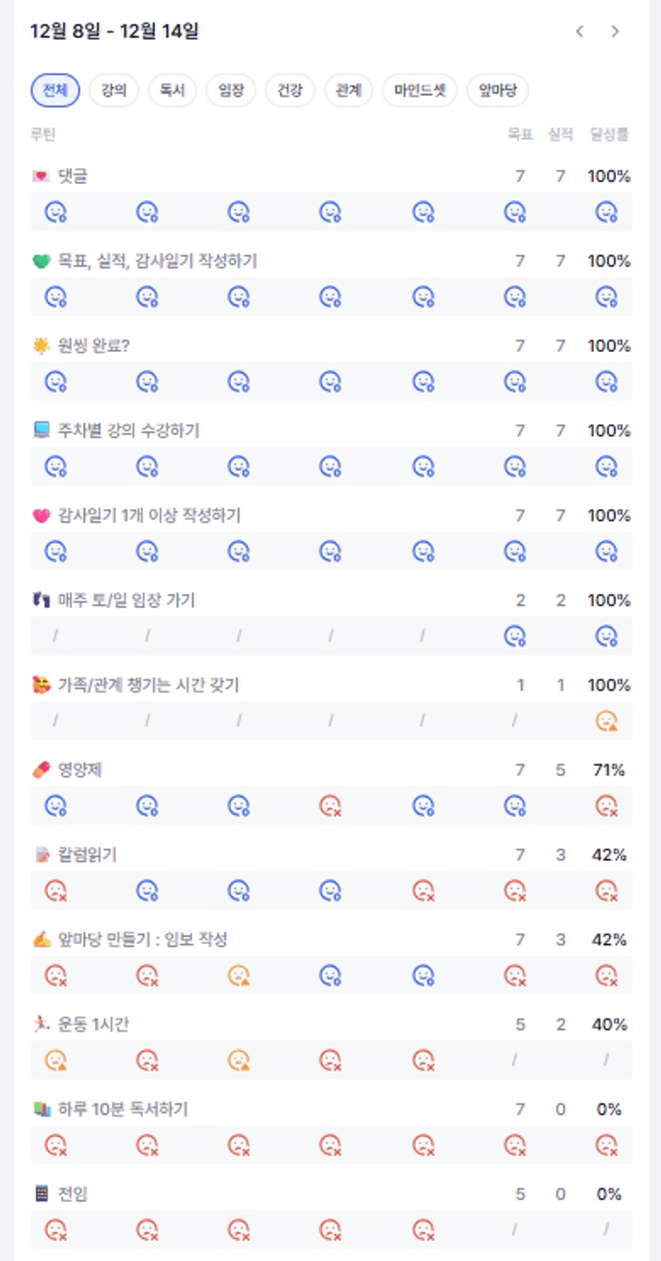
Task: Click the 달성률 column header
Action: (609, 134)
